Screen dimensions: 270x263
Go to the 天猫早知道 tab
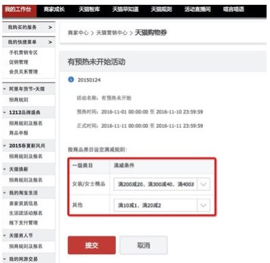click(x=125, y=10)
